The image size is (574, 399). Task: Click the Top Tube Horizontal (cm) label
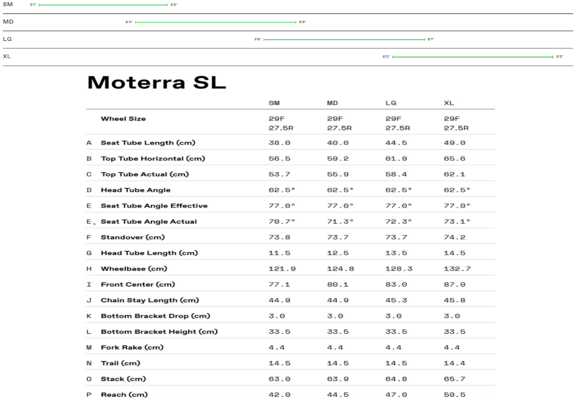coord(153,159)
